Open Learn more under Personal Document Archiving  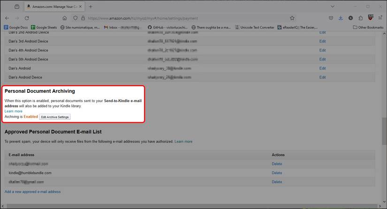click(13, 111)
